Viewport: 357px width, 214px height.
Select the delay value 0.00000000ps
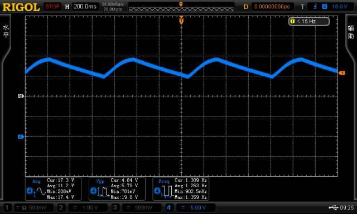[272, 7]
